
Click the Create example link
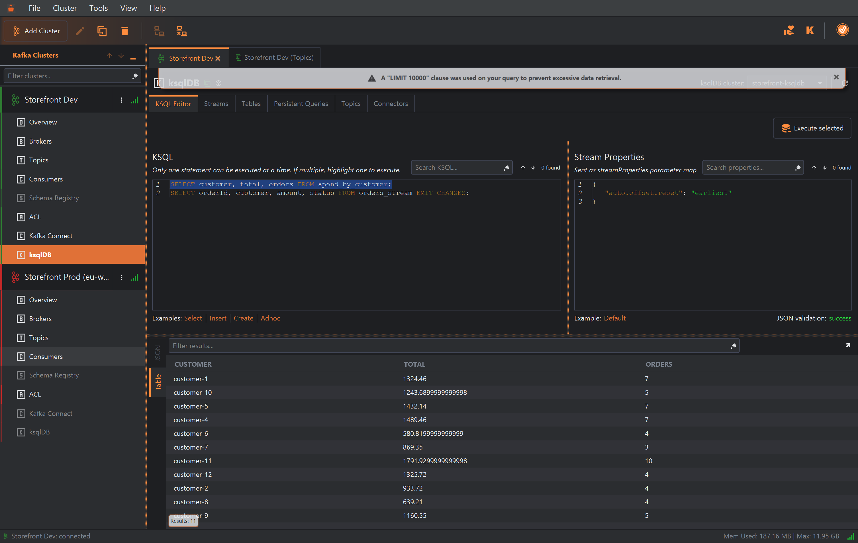tap(243, 318)
